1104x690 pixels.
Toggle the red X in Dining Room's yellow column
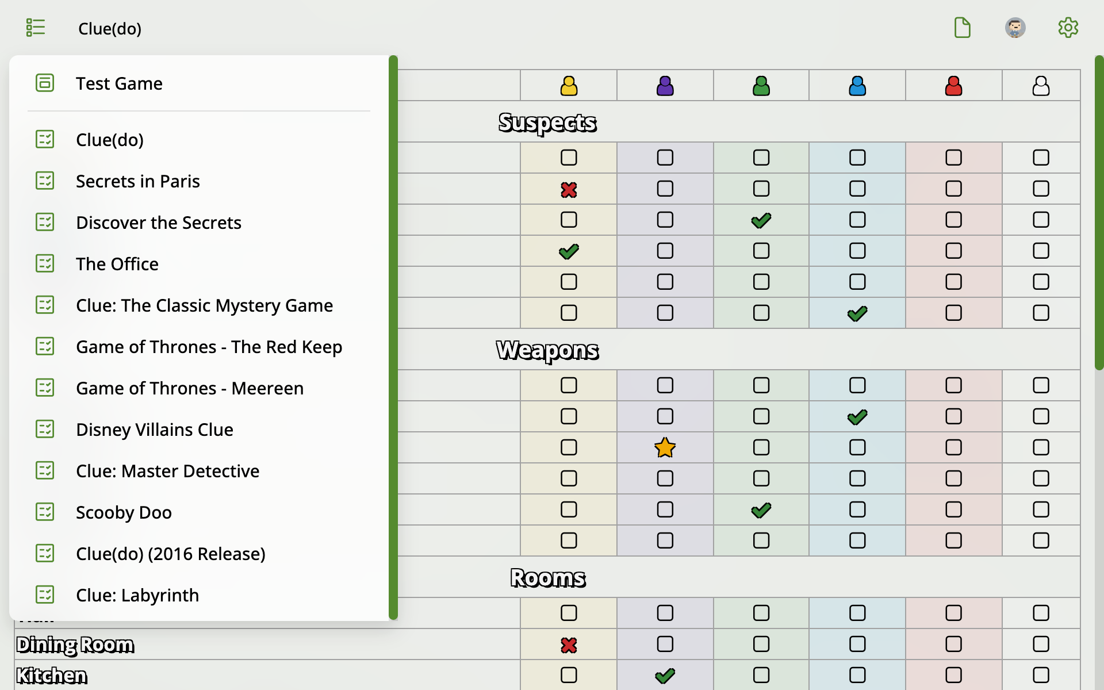(569, 645)
